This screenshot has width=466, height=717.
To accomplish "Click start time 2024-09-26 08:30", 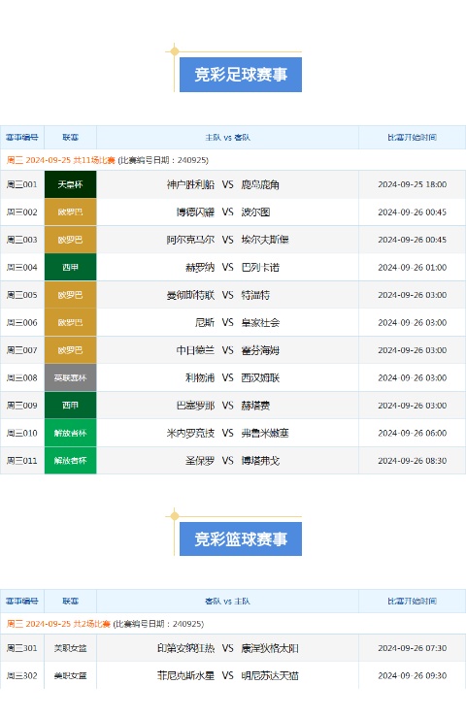I will pyautogui.click(x=412, y=461).
